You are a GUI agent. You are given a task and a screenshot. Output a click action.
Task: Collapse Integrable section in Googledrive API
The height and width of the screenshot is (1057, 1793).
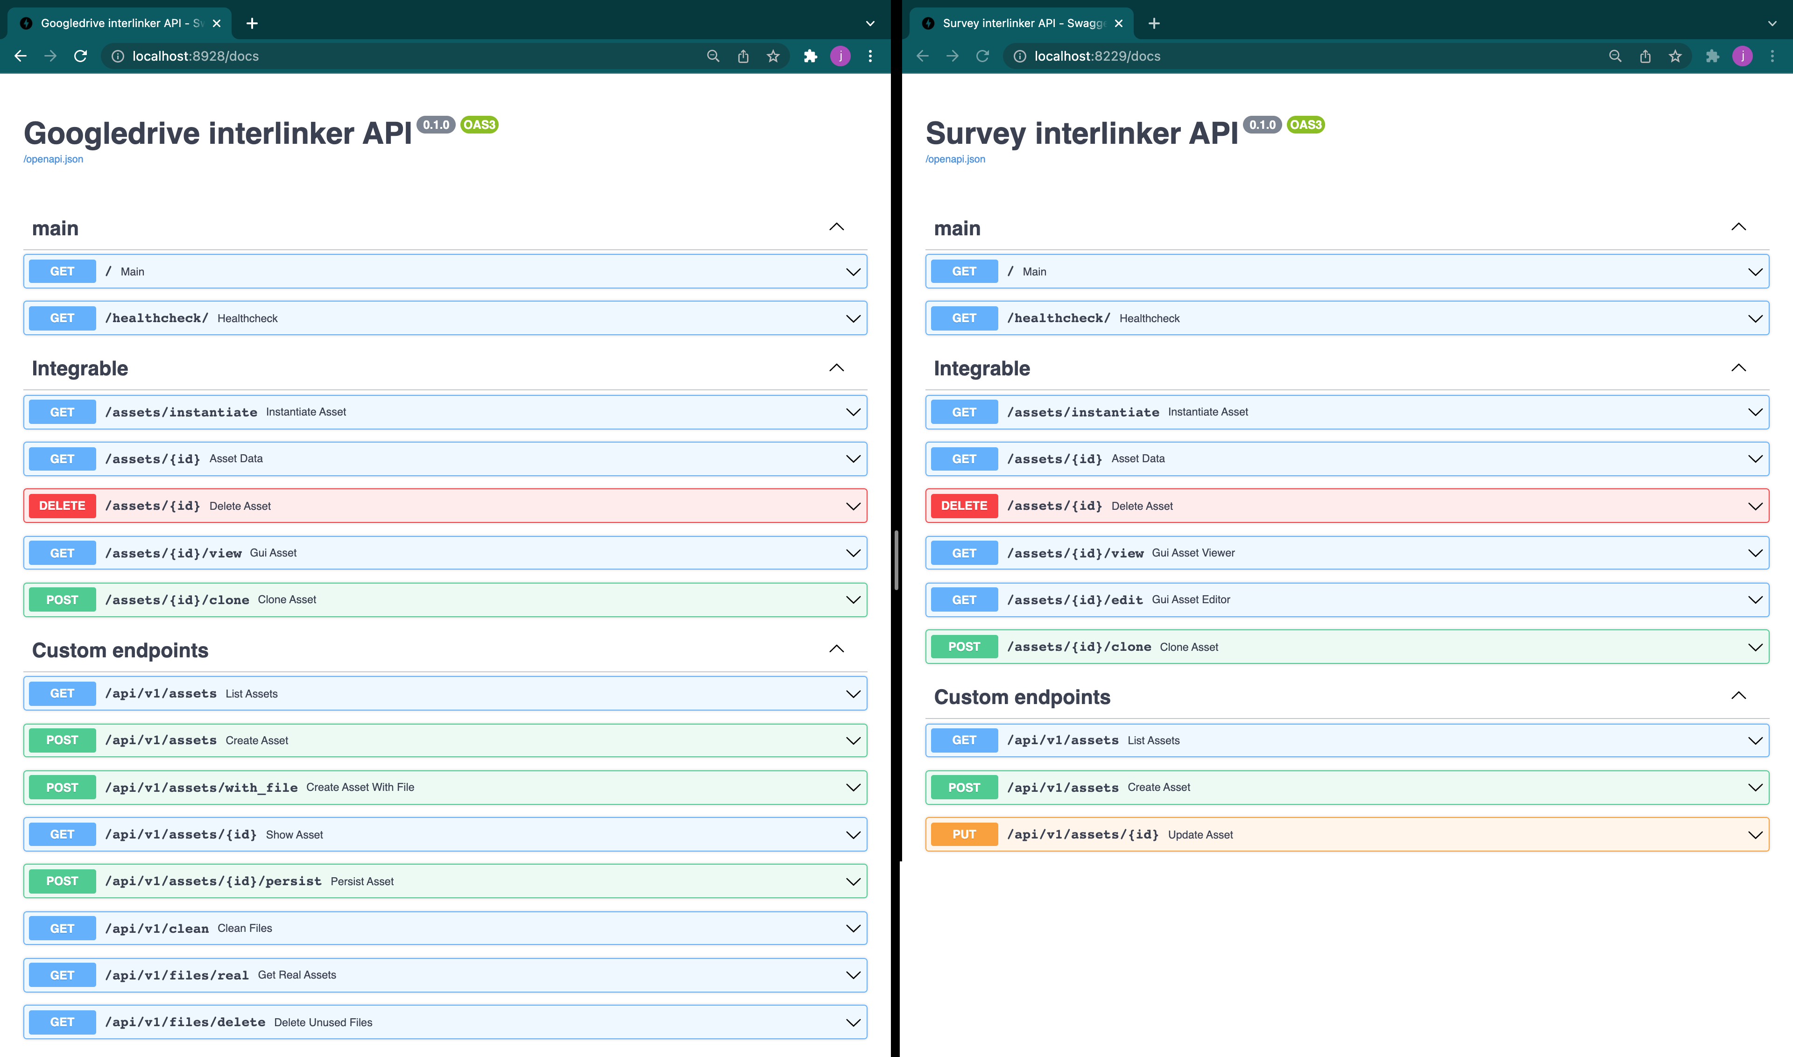coord(836,367)
